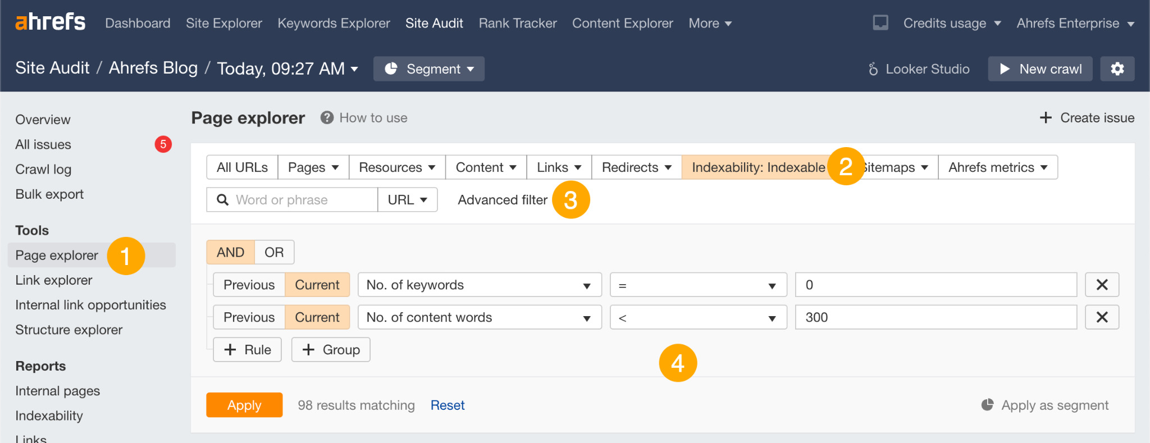The height and width of the screenshot is (443, 1150).
Task: Open the settings gear icon
Action: click(1117, 68)
